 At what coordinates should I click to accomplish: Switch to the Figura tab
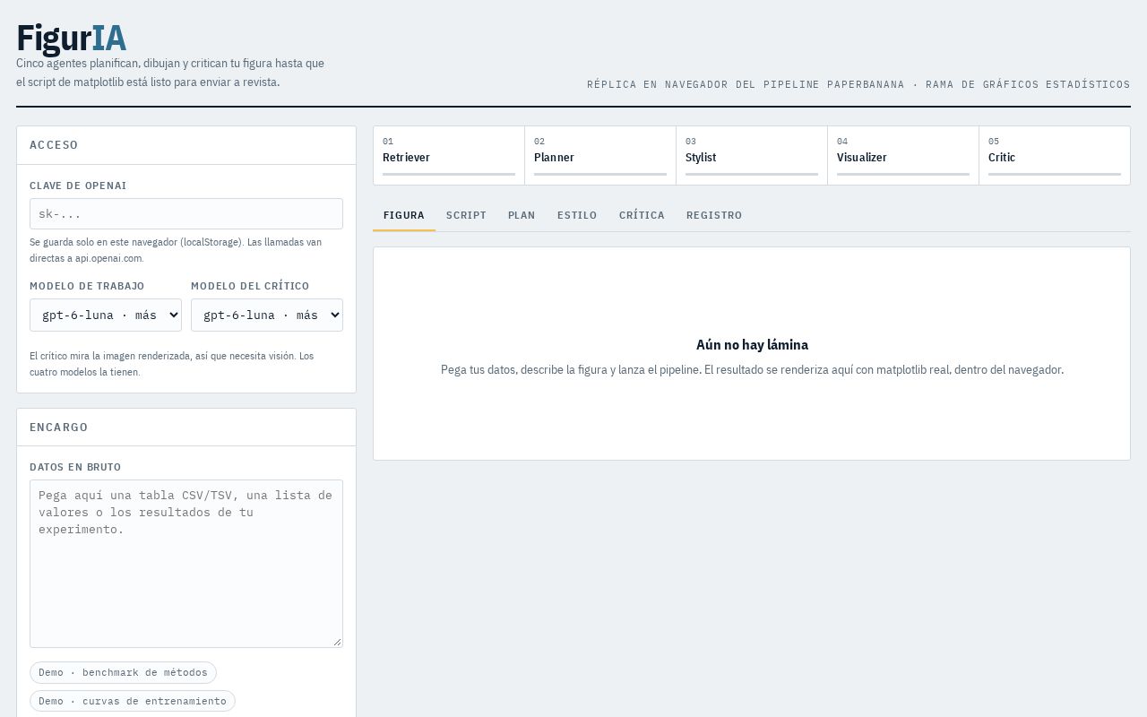[x=404, y=215]
